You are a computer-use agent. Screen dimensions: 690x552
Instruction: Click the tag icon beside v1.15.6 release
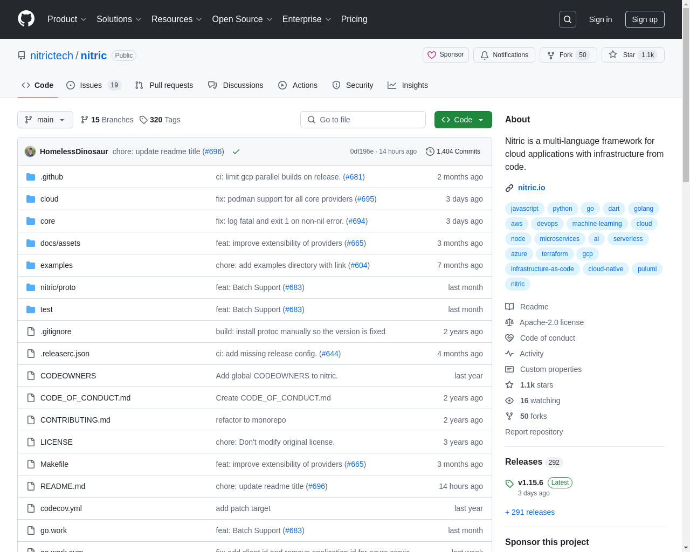(509, 484)
